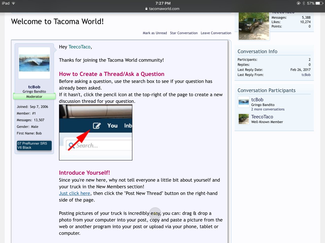
Task: Tap the Wi-Fi status icon
Action: pos(13,3)
